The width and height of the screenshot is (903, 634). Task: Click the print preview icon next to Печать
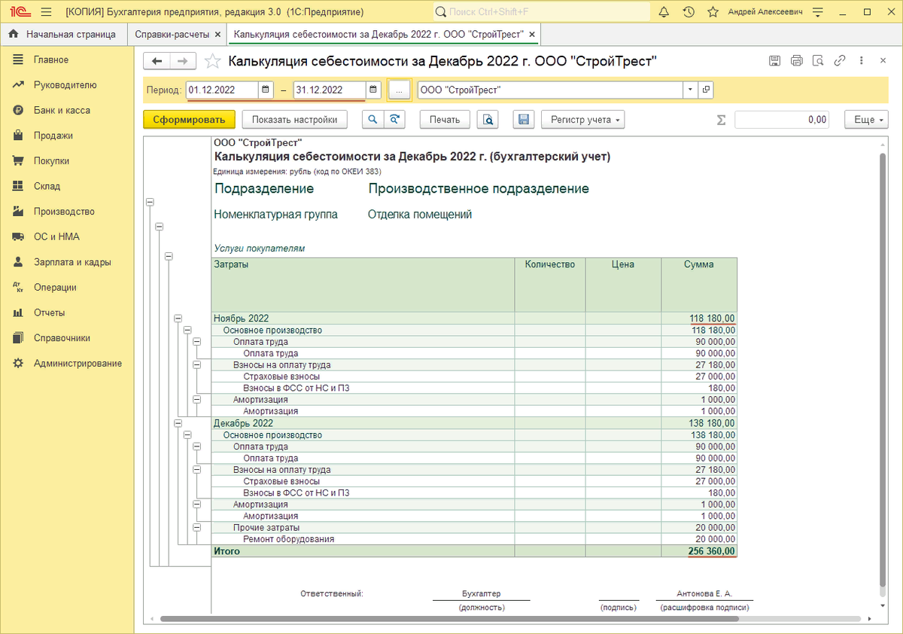coord(488,120)
